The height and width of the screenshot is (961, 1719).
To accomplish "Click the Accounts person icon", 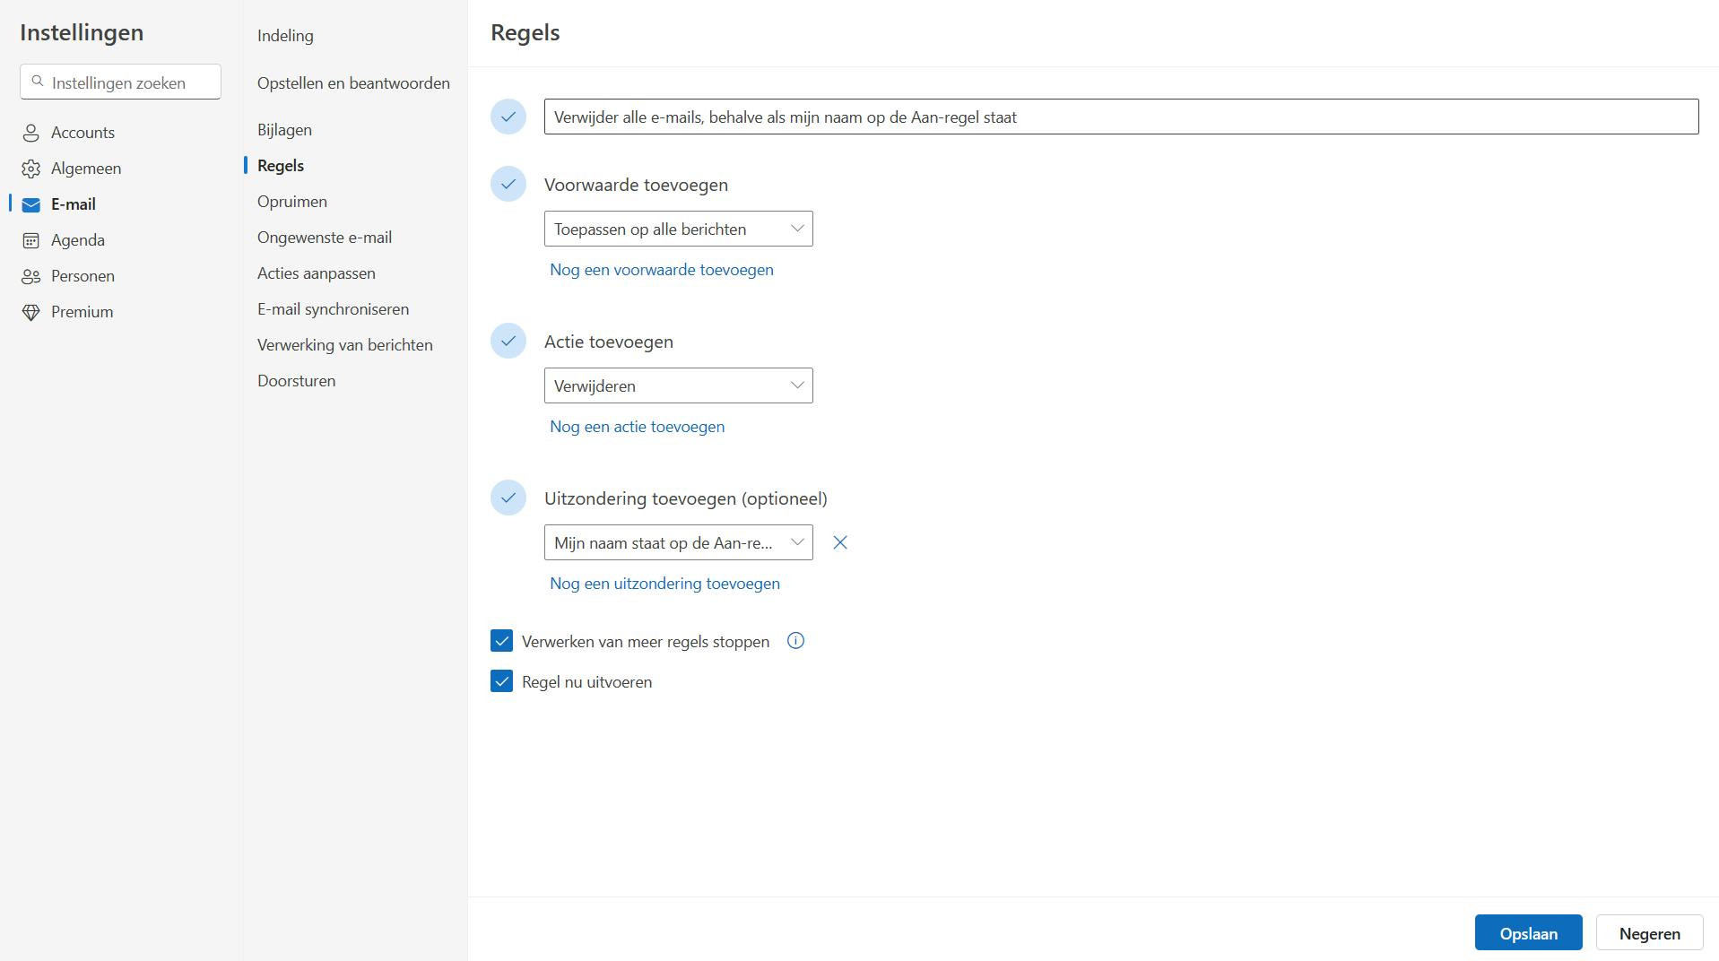I will tap(31, 133).
